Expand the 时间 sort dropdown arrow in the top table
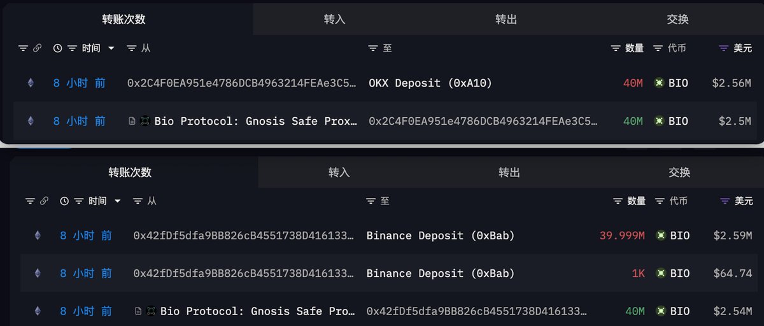764x326 pixels. point(111,48)
